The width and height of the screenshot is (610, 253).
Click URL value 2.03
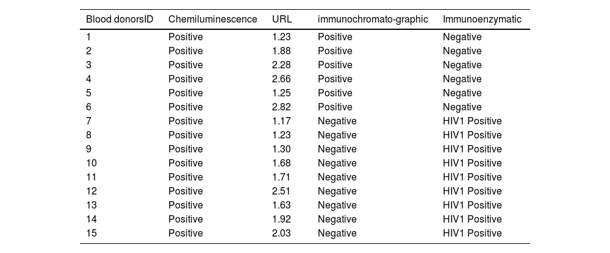tap(281, 233)
